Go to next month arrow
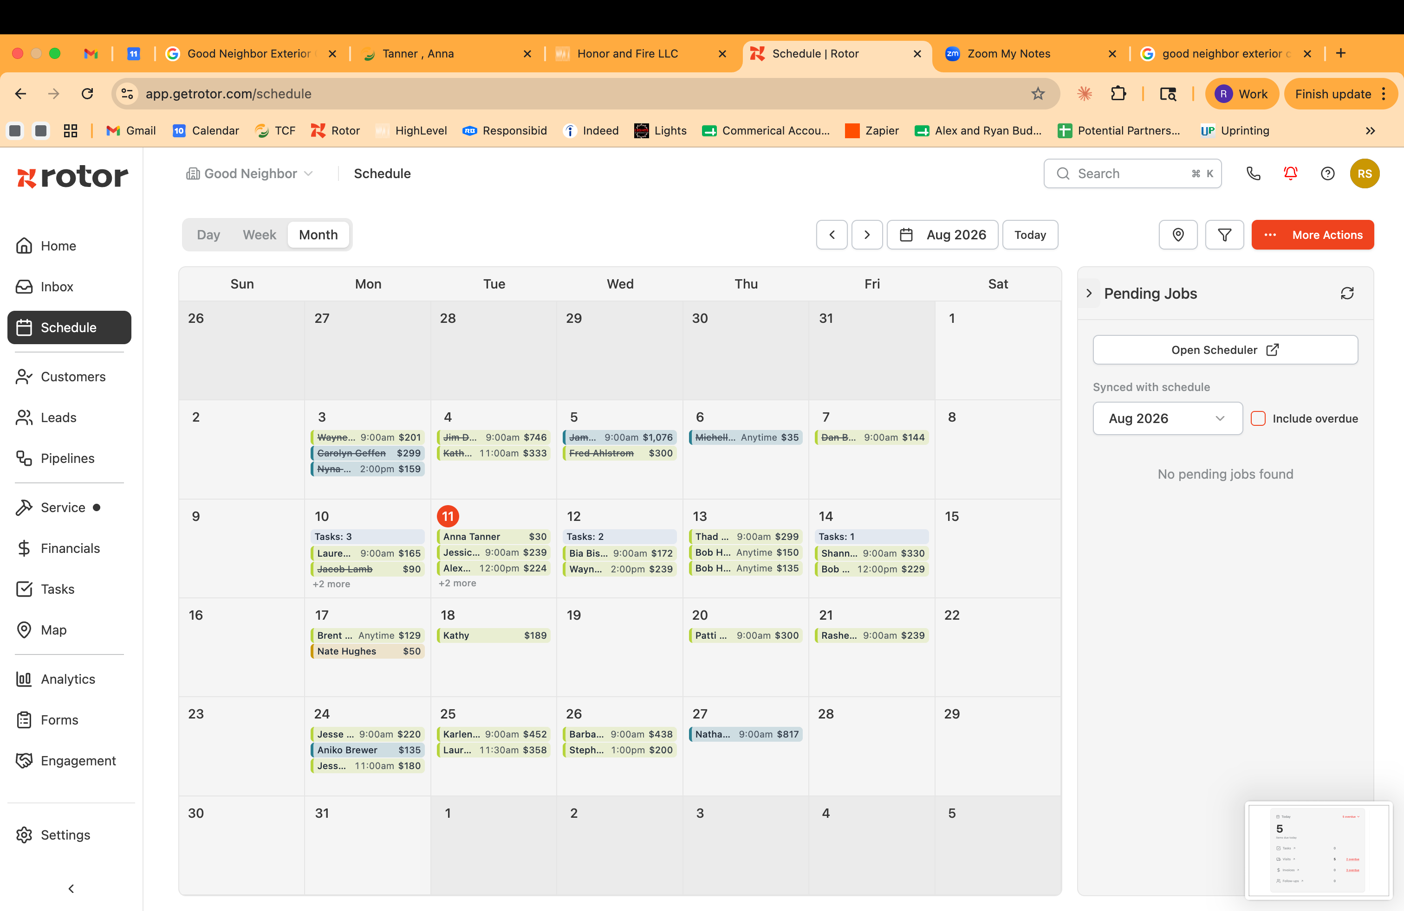The width and height of the screenshot is (1404, 911). (867, 235)
